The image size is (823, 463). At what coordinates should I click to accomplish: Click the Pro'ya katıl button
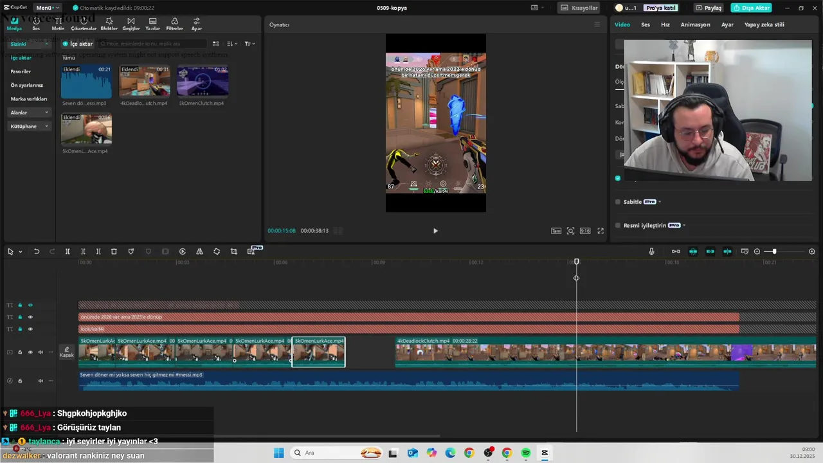660,8
